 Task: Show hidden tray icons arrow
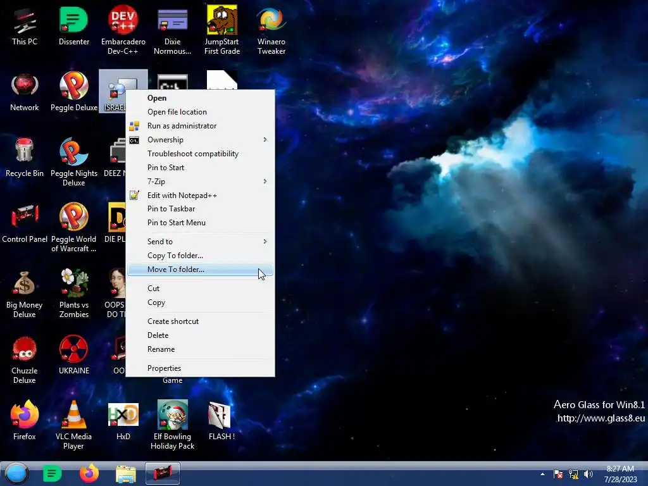tap(542, 474)
